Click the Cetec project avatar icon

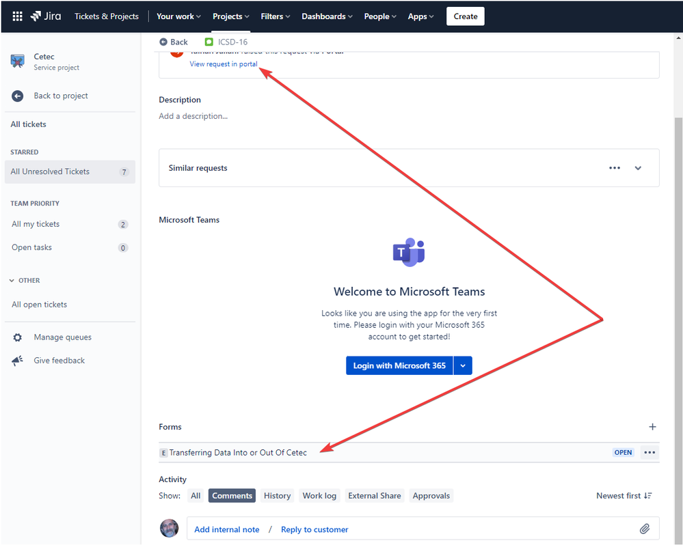(17, 61)
